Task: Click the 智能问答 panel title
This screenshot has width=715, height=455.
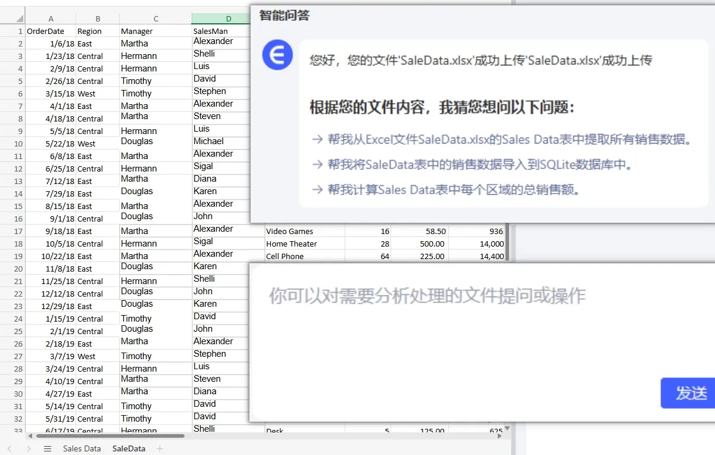Action: [285, 15]
